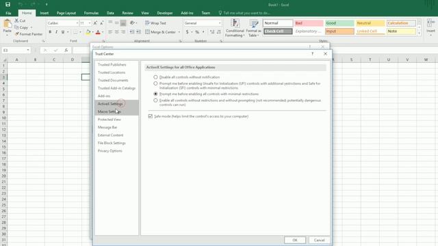Select row 5 header
The width and height of the screenshot is (438, 246).
click(x=3, y=89)
